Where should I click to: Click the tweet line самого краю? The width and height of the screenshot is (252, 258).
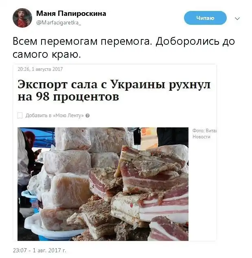click(x=47, y=54)
